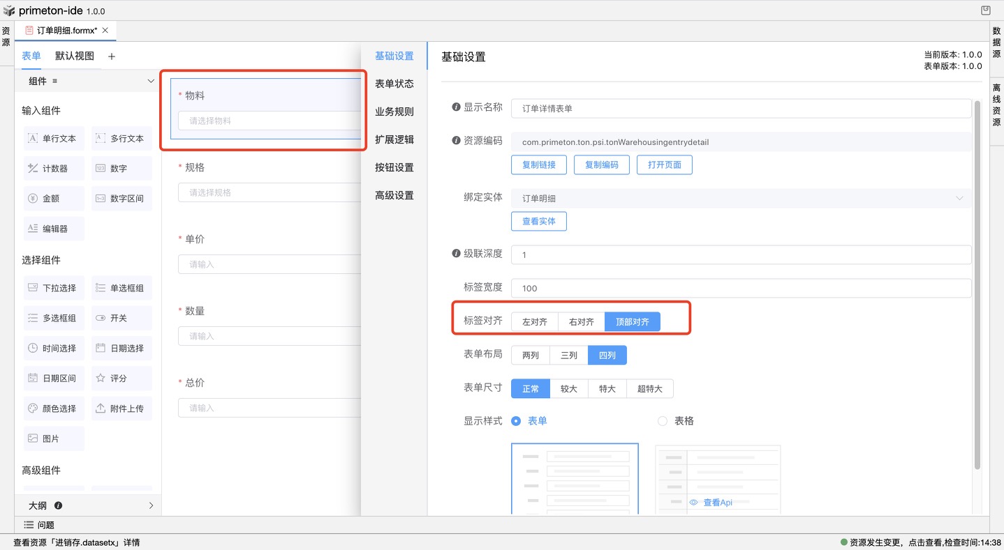Image resolution: width=1004 pixels, height=550 pixels.
Task: Select the rating star (评分) component
Action: [101, 378]
